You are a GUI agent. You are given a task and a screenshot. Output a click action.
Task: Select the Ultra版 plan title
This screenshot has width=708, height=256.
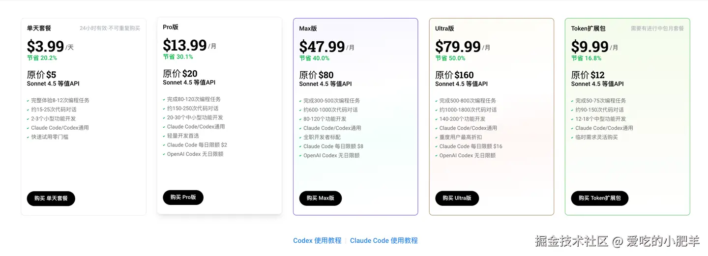coord(444,28)
